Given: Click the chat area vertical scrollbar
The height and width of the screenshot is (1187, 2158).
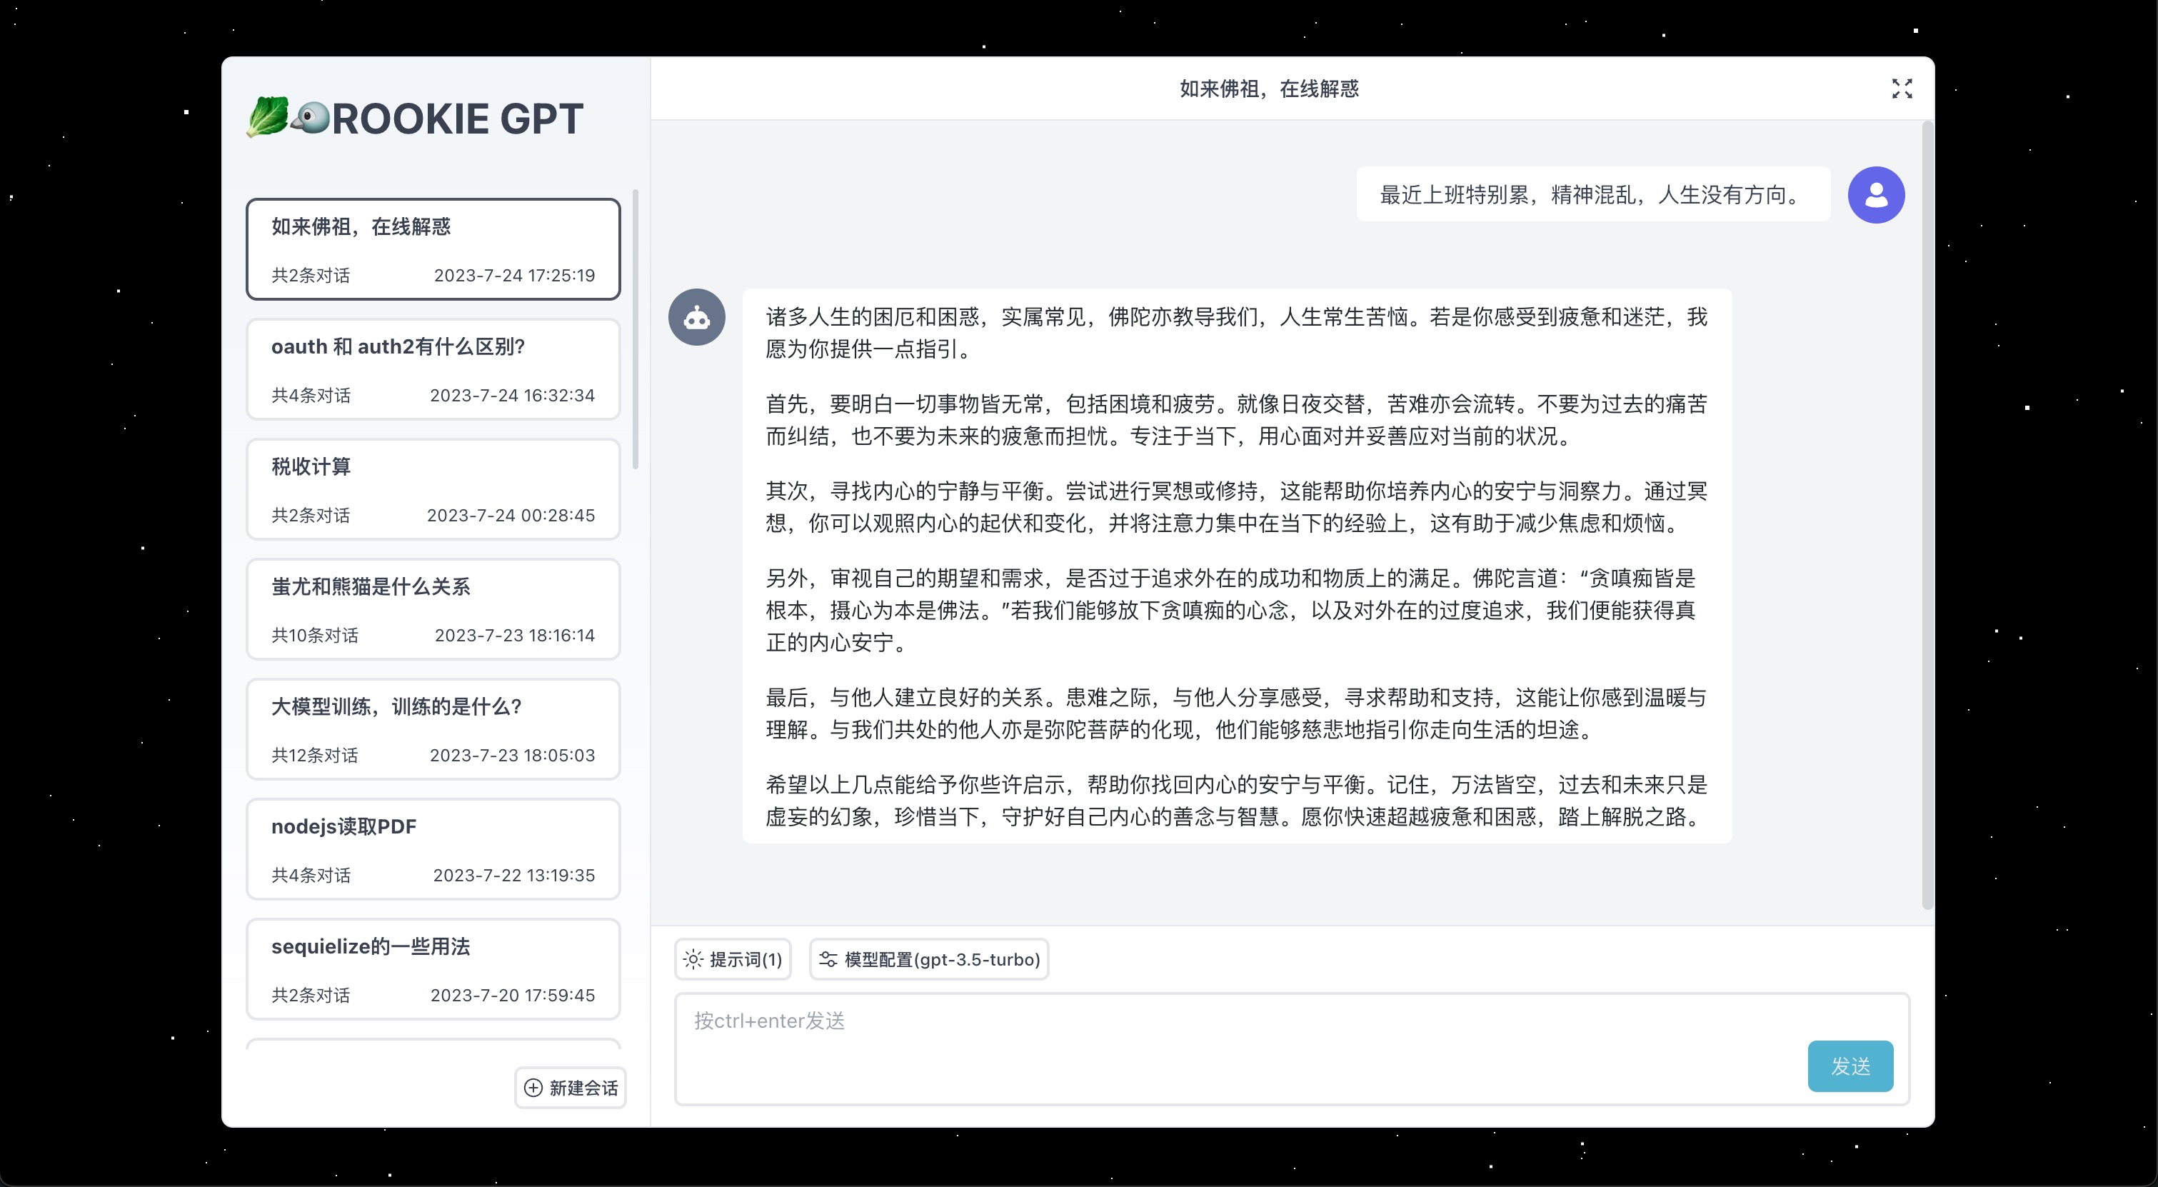Looking at the screenshot, I should click(x=1927, y=514).
